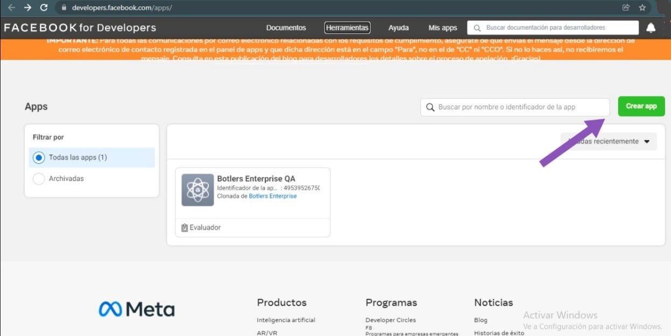Reload the page with the refresh icon
Screen dimensions: 671x336
(x=44, y=8)
